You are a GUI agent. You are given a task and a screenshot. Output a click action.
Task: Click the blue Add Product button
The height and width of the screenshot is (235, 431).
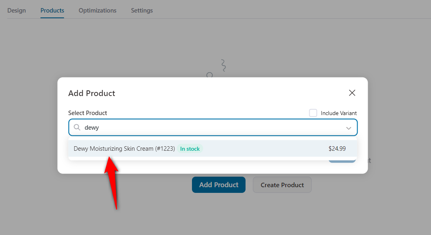point(219,185)
